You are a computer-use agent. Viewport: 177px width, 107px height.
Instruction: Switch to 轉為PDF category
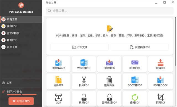click(21, 40)
